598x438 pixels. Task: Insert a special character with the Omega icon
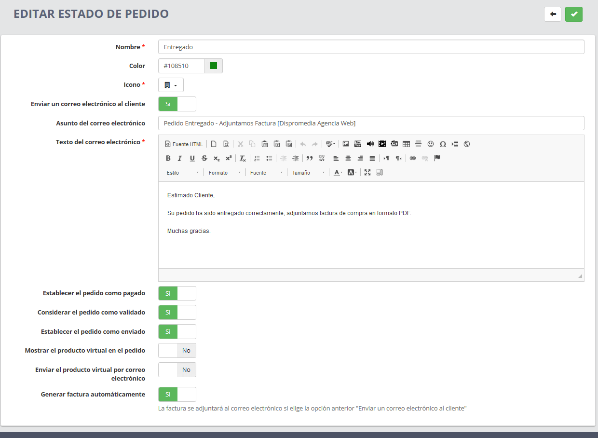pyautogui.click(x=443, y=144)
